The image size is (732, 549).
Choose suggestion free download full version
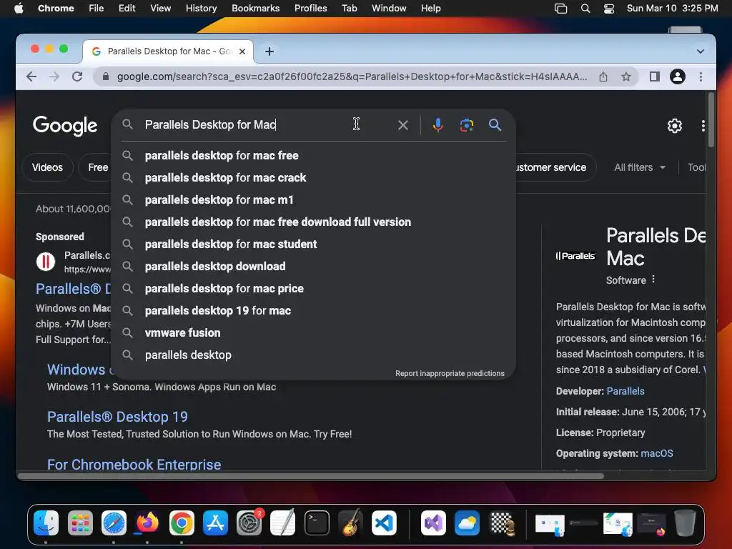(x=313, y=222)
